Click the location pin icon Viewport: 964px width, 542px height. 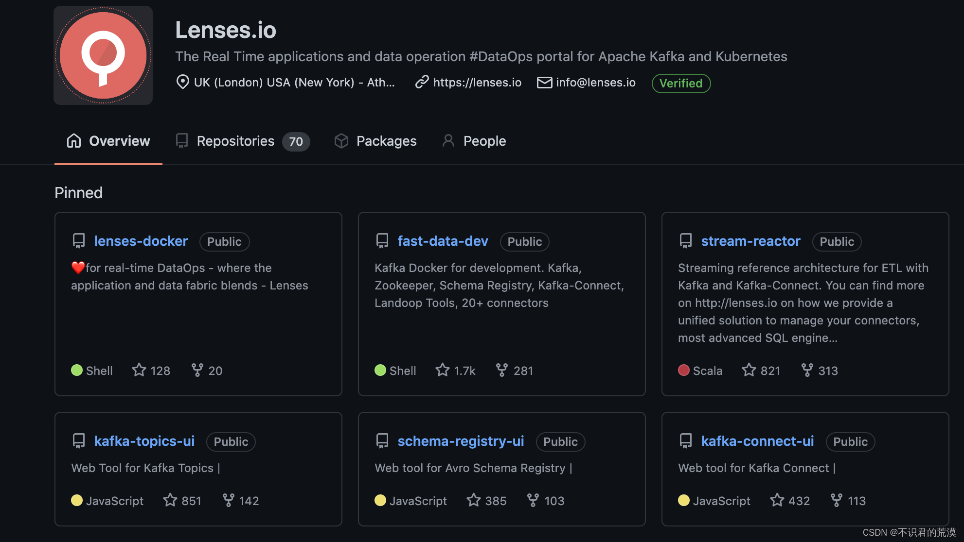pyautogui.click(x=182, y=82)
